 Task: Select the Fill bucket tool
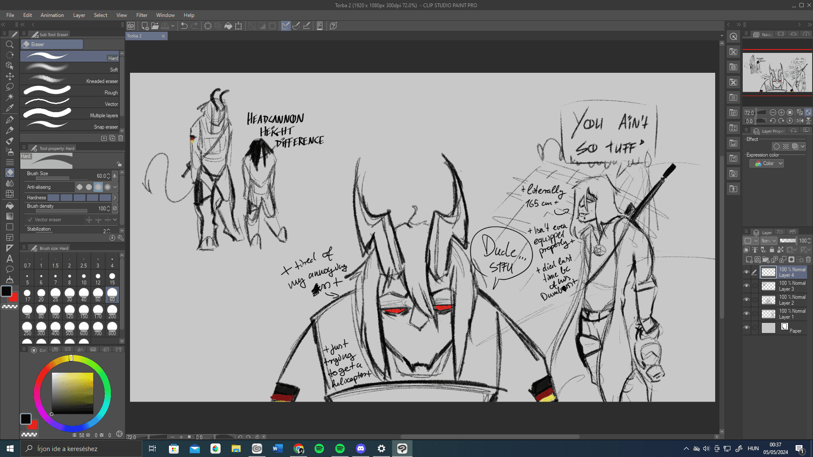pyautogui.click(x=10, y=206)
